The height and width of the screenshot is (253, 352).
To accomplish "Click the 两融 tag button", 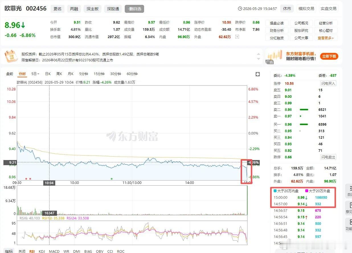I will click(x=74, y=9).
